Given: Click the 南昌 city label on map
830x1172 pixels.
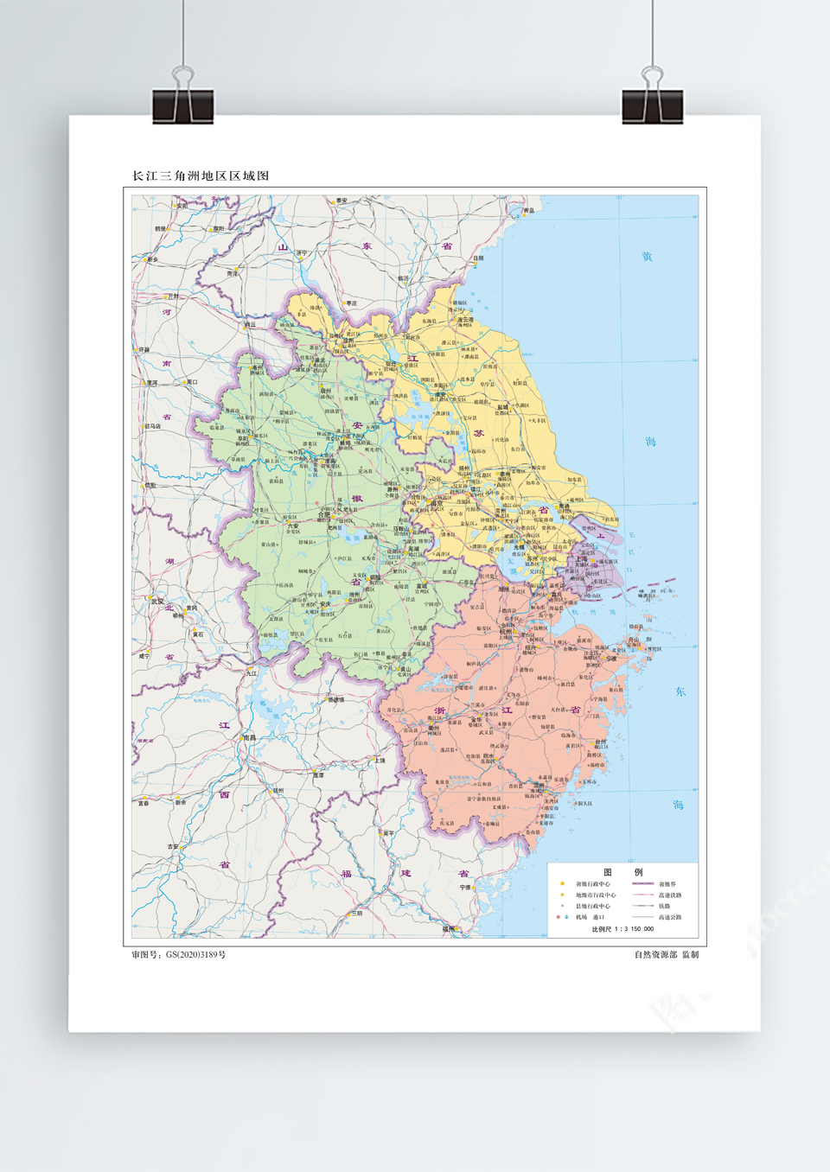Looking at the screenshot, I should pyautogui.click(x=249, y=738).
